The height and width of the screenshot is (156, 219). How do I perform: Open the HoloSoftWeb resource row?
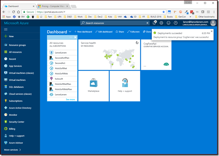[x=62, y=74]
